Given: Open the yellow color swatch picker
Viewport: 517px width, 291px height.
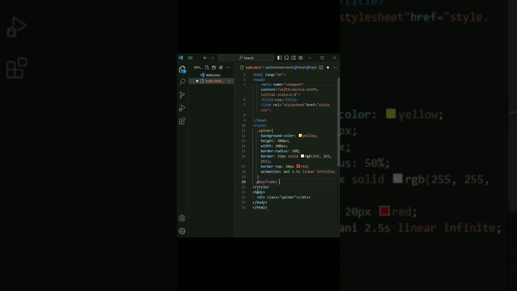Looking at the screenshot, I should click(300, 136).
